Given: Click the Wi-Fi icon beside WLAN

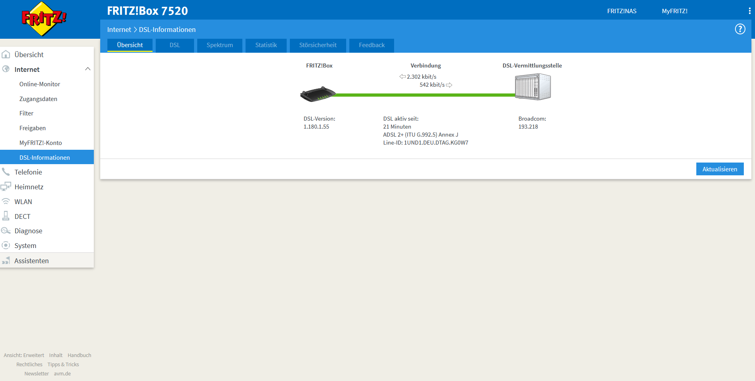Looking at the screenshot, I should click(x=6, y=201).
